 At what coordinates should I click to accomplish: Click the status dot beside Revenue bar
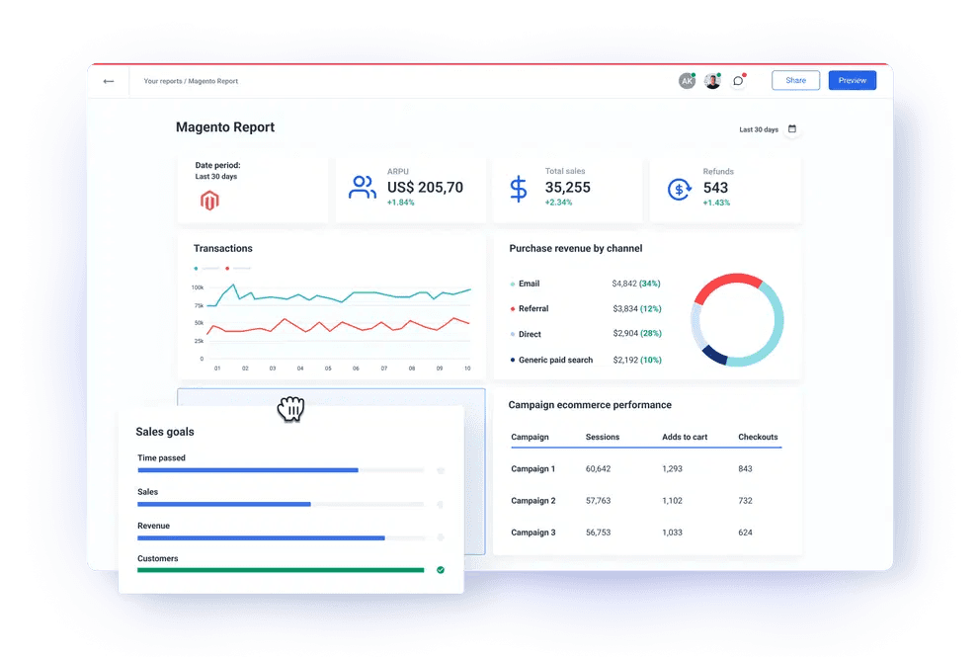tap(441, 537)
